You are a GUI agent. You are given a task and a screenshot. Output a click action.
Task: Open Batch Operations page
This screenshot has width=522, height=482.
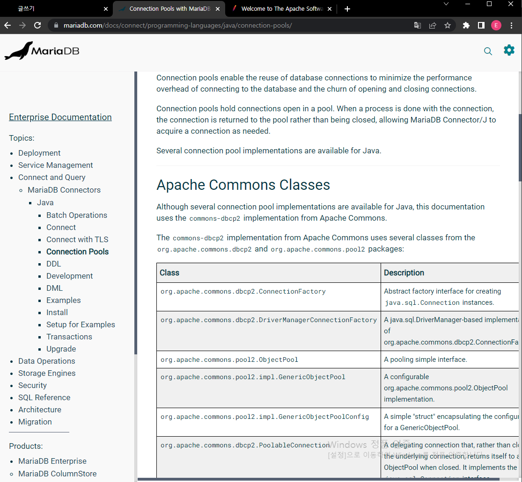pyautogui.click(x=77, y=215)
